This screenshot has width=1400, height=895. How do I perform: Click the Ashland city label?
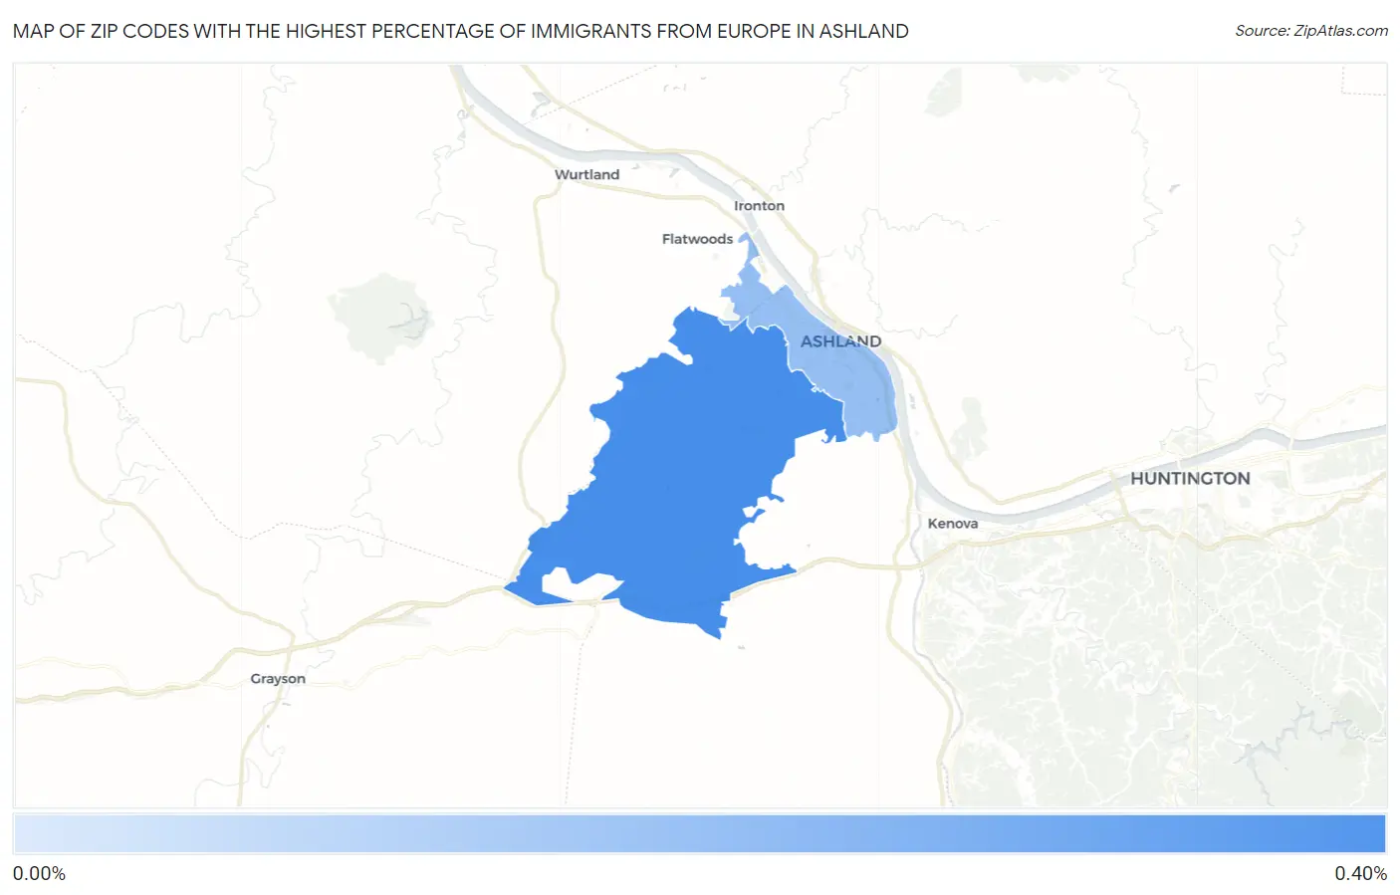click(840, 341)
